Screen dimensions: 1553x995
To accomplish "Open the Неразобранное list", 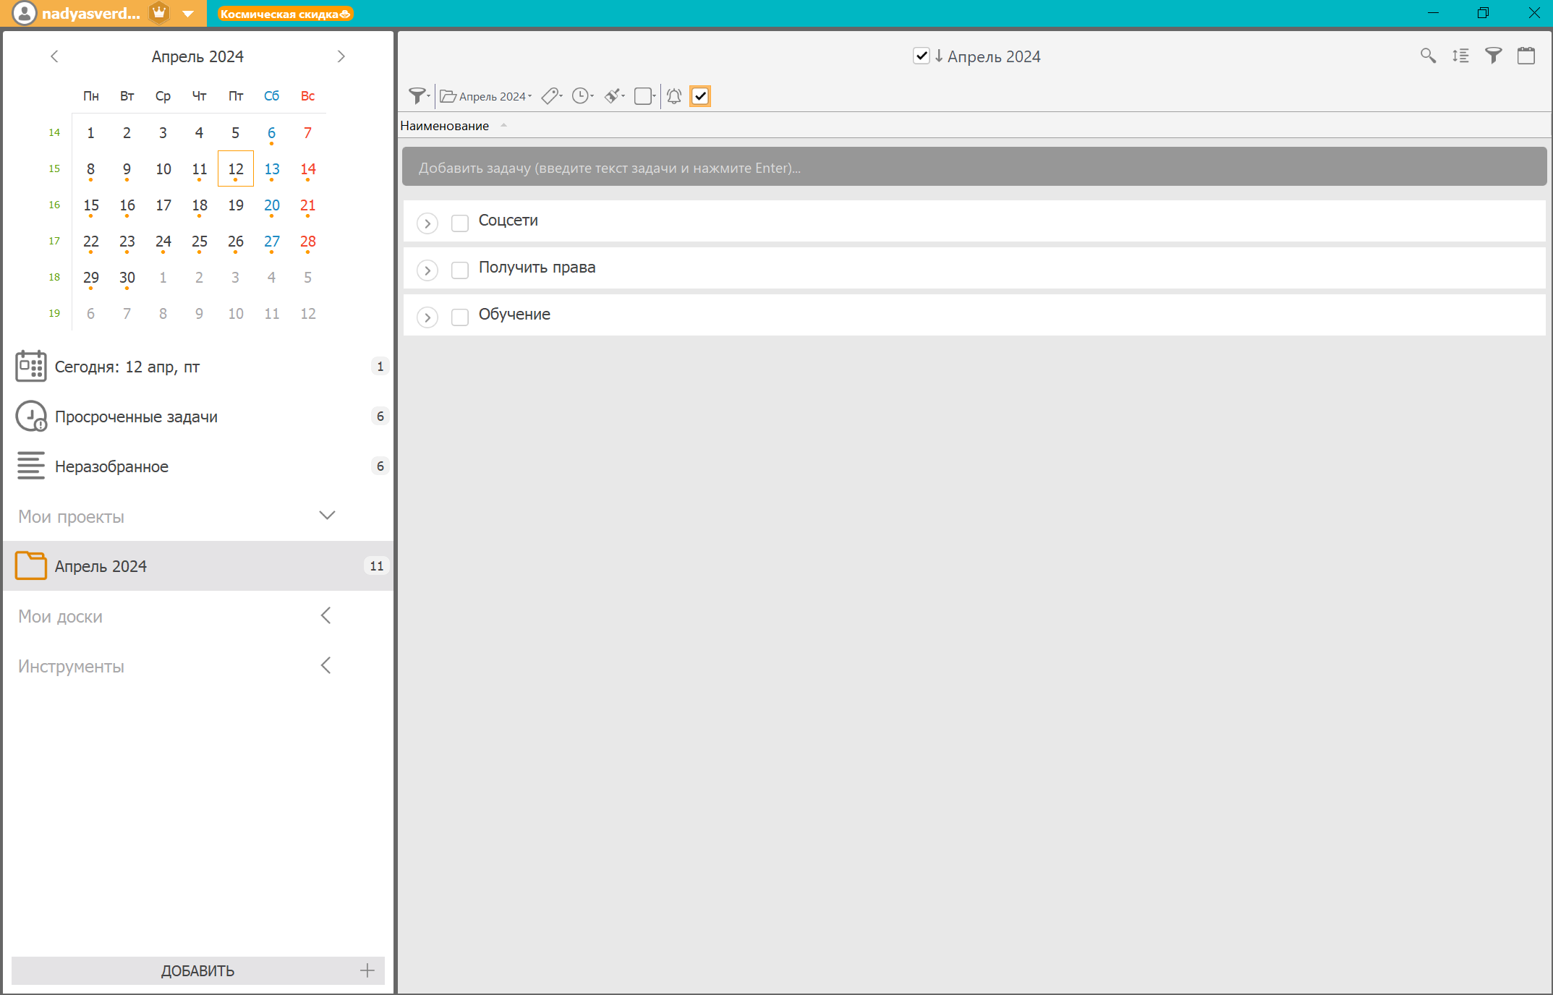I will (x=111, y=466).
